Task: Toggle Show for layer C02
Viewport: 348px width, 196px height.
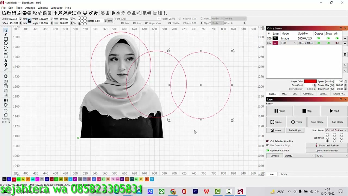Action: [x=328, y=43]
